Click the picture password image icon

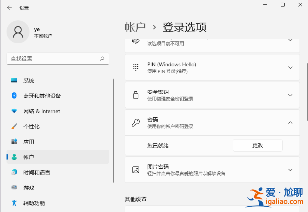click(136, 170)
